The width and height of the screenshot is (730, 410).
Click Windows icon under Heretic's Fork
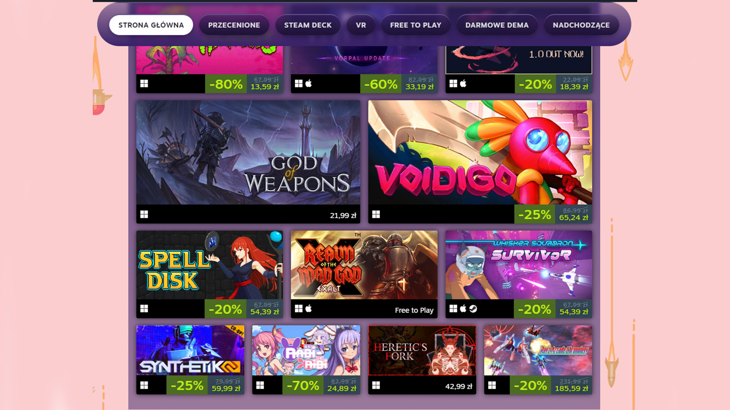click(x=376, y=385)
